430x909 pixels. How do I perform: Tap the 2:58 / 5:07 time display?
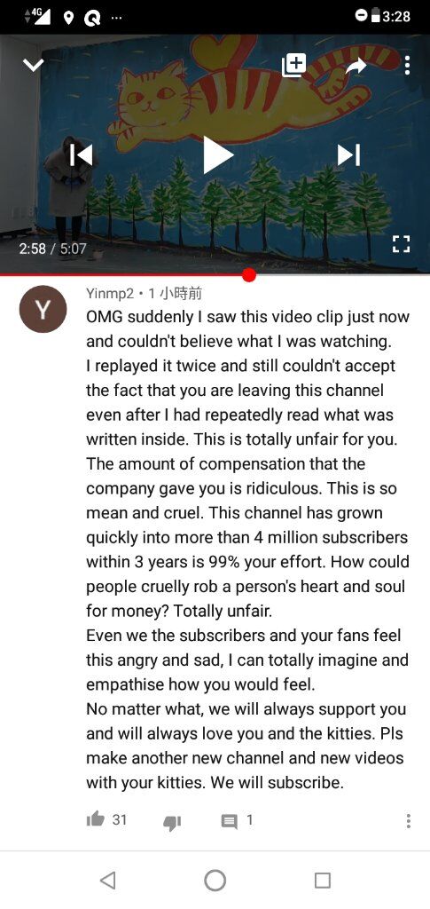tap(52, 249)
